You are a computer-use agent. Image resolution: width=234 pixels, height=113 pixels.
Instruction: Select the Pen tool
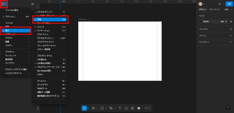(111, 108)
